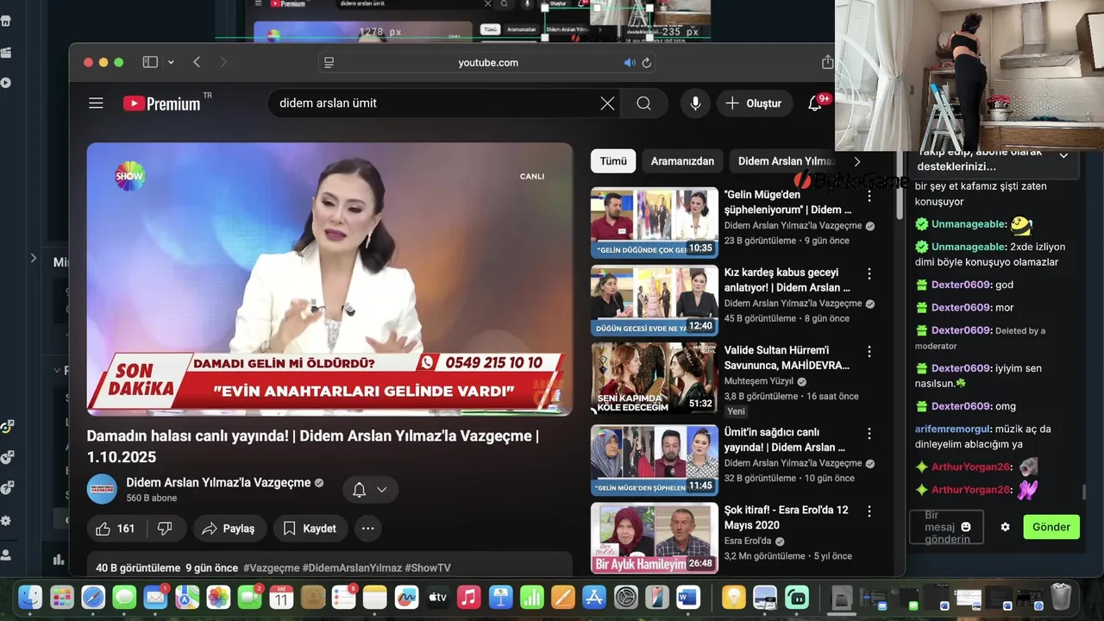Open App Store from the dock

click(594, 597)
